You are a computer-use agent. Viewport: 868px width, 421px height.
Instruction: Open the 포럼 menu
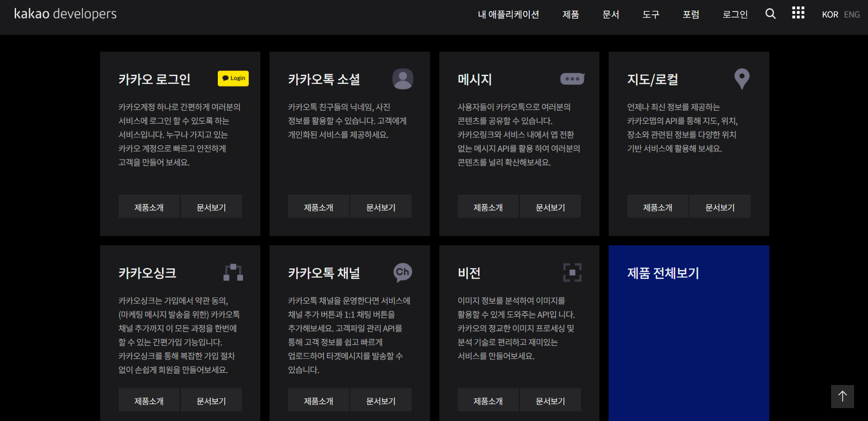tap(691, 14)
